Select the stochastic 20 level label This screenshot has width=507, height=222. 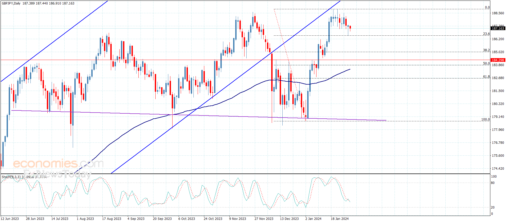492,207
